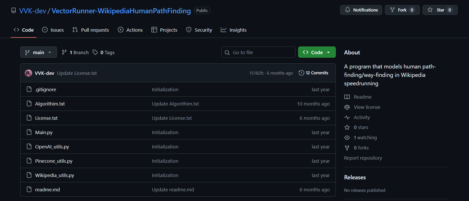Click the fork icon in the Fork button
469x201 pixels.
pos(392,10)
